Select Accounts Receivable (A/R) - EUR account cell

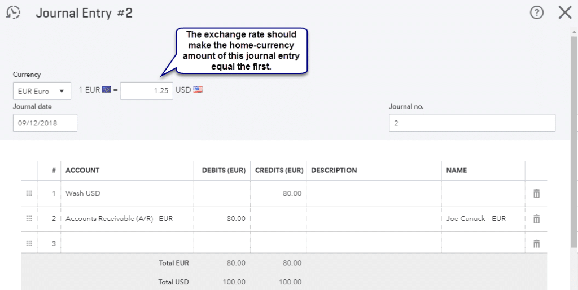pos(127,219)
